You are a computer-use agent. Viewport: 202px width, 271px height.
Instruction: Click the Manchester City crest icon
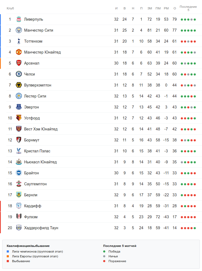(19, 30)
